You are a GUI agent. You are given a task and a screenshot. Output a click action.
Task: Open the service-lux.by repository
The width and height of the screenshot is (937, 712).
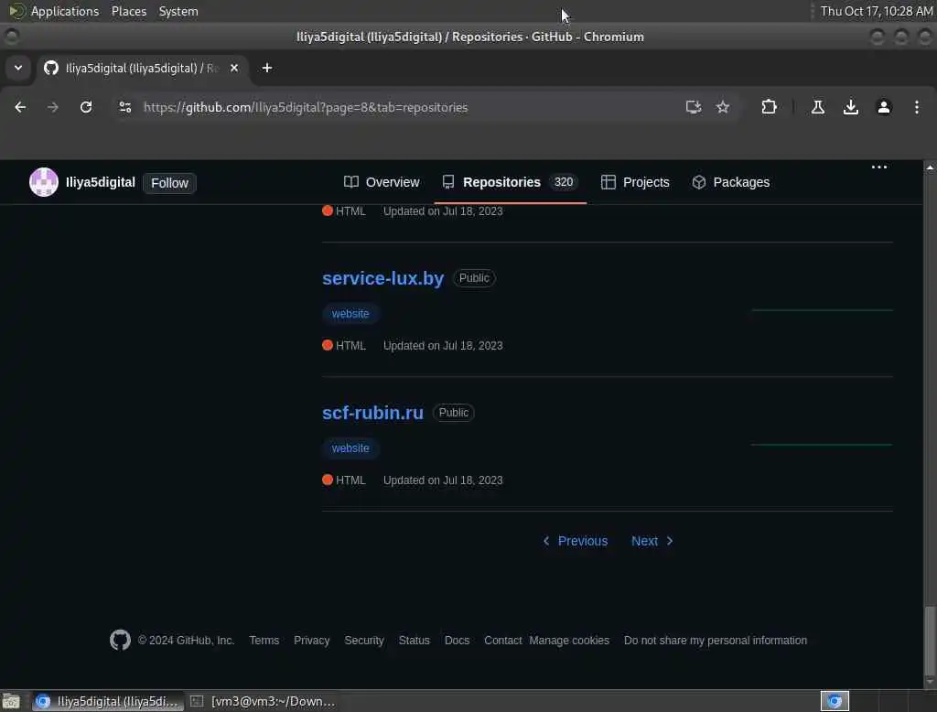click(x=383, y=278)
